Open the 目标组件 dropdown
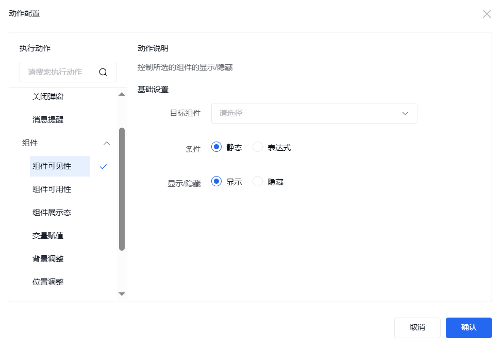504x350 pixels. [314, 113]
